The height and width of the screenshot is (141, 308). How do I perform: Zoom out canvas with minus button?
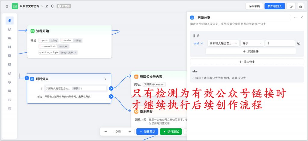[106, 132]
